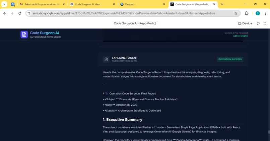Click the '1. Executive Summary' heading
This screenshot has height=141, width=270.
point(122,120)
